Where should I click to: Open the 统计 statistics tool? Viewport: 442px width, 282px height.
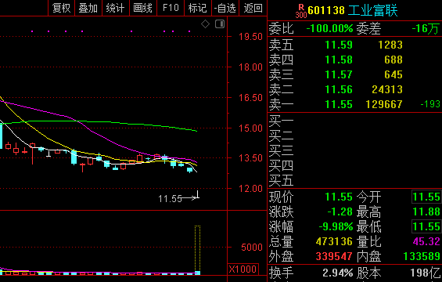click(115, 8)
